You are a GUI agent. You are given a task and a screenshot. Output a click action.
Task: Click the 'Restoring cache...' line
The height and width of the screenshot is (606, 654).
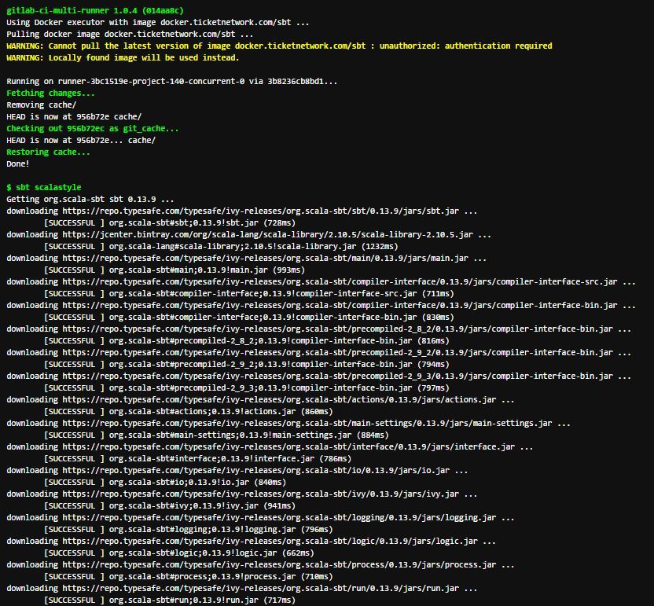[48, 152]
